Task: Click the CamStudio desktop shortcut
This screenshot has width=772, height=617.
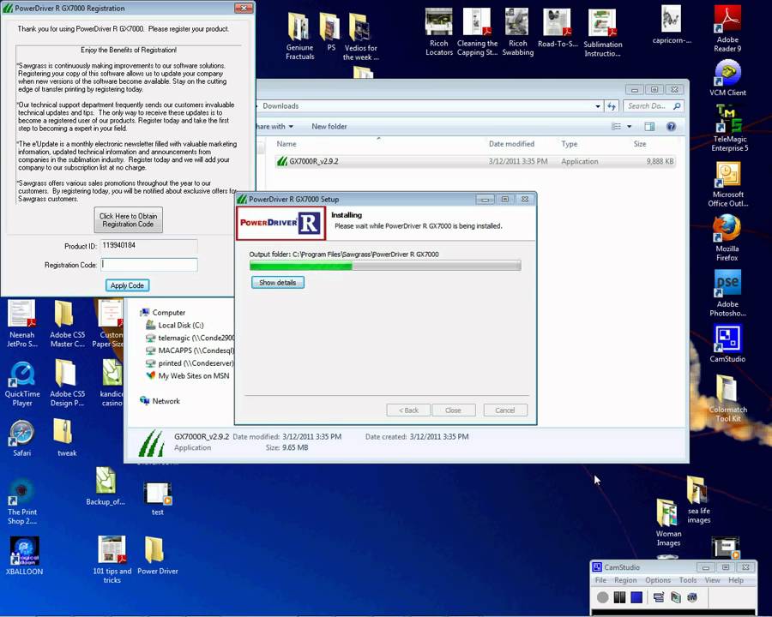Action: click(x=727, y=344)
